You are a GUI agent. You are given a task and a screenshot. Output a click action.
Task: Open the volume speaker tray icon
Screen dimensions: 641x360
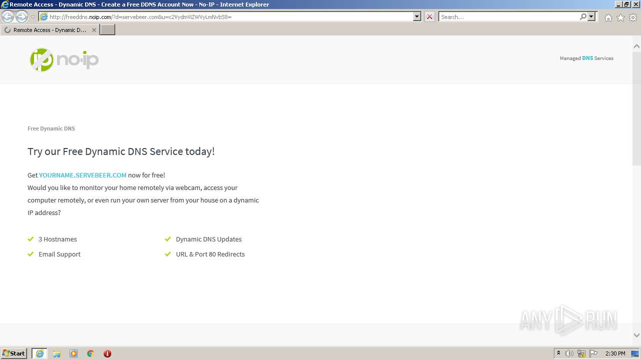569,353
